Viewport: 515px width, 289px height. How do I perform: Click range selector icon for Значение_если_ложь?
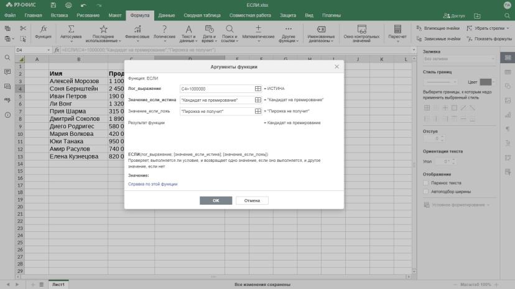pyautogui.click(x=258, y=112)
